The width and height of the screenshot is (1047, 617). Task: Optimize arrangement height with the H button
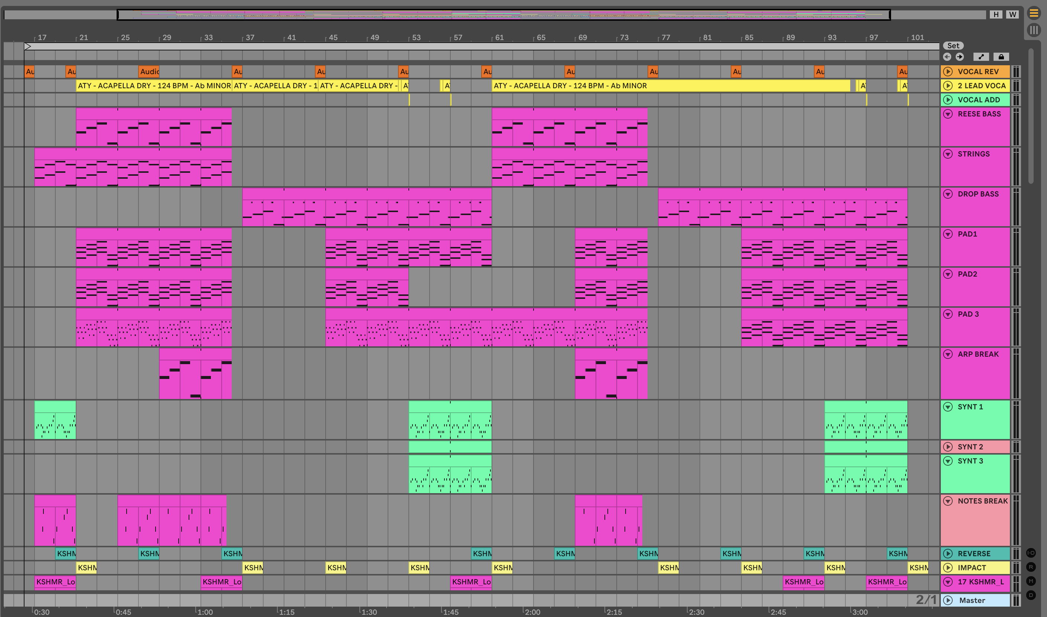(996, 14)
